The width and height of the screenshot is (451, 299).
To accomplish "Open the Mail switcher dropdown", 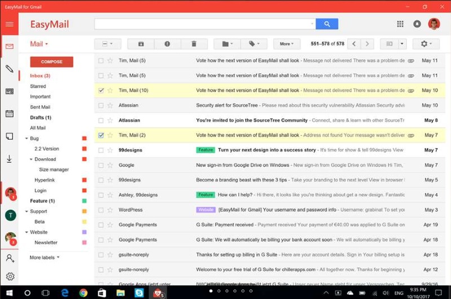I will click(x=39, y=44).
